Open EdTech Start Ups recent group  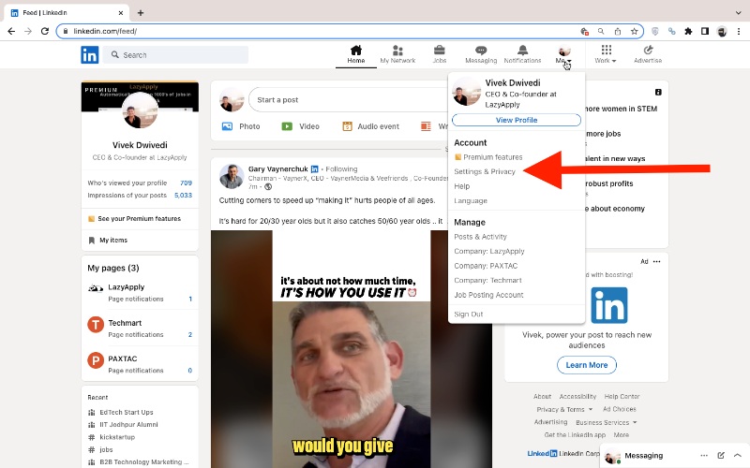127,412
